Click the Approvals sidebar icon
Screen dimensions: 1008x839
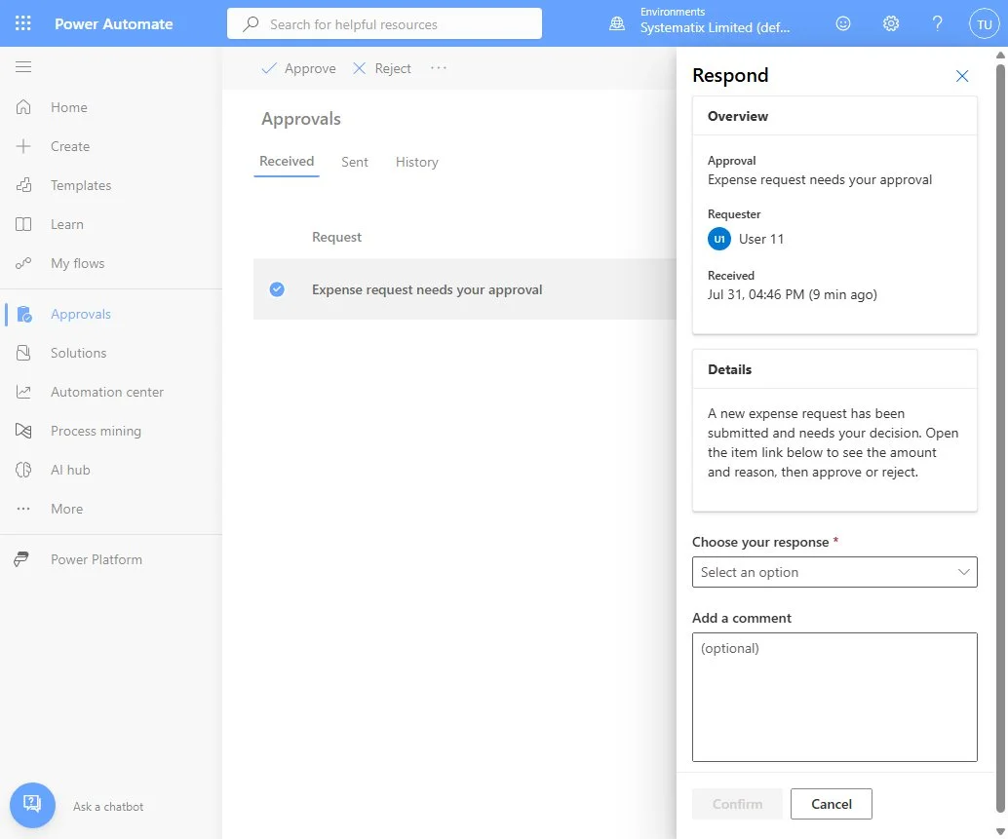(24, 314)
